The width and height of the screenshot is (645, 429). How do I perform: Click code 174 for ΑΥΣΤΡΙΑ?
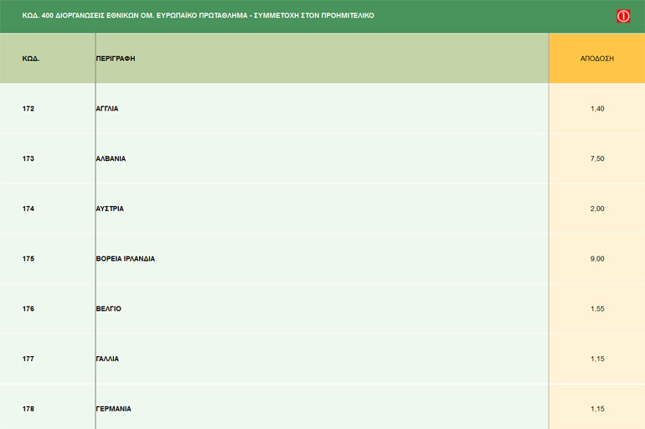tap(28, 209)
